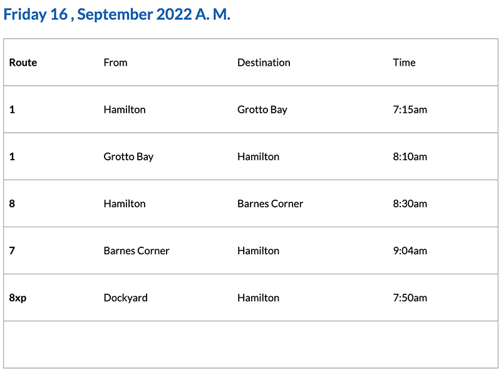Click the 8:10am time cell
Viewport: 501px width, 370px height.
[x=410, y=157]
